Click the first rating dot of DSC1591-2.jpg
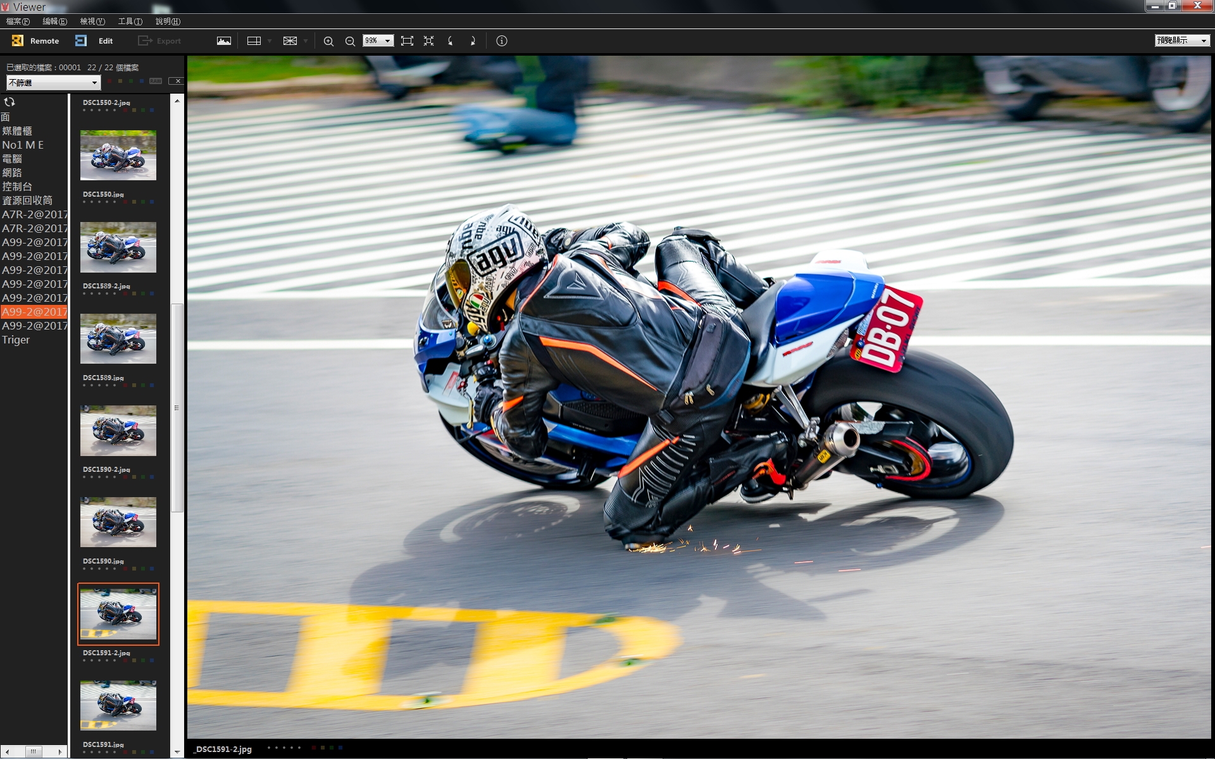This screenshot has width=1215, height=759. 84,660
